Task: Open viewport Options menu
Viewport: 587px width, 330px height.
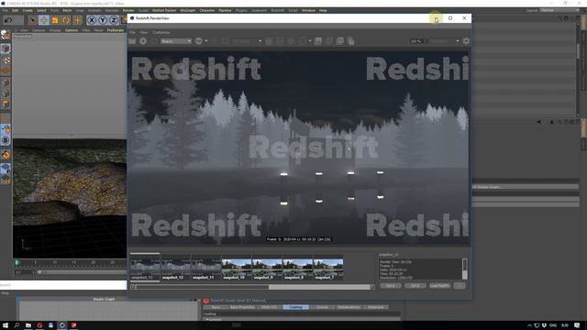Action: pos(72,30)
